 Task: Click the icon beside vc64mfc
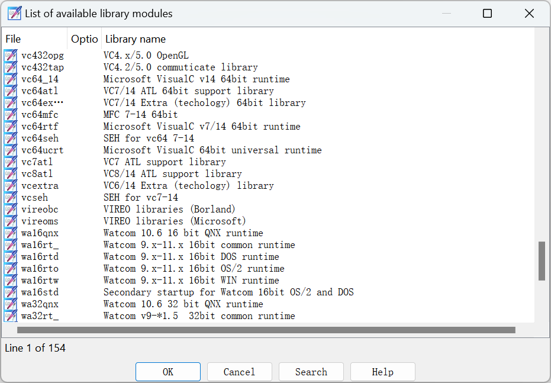[11, 115]
